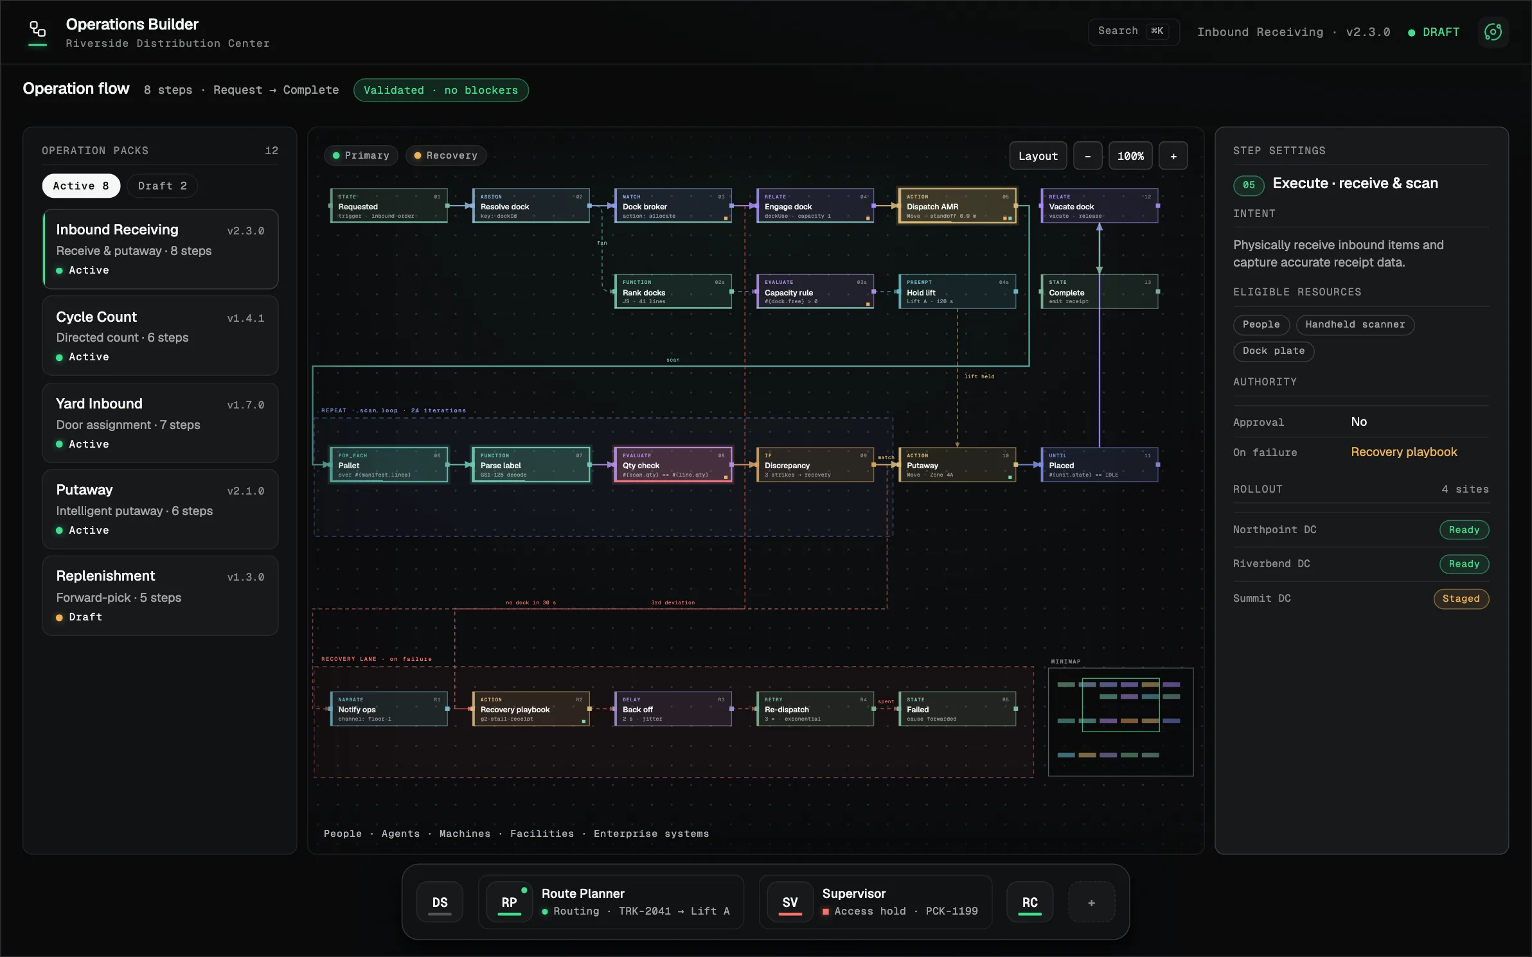Toggle the Recovery lane filter
The width and height of the screenshot is (1532, 957).
point(445,155)
